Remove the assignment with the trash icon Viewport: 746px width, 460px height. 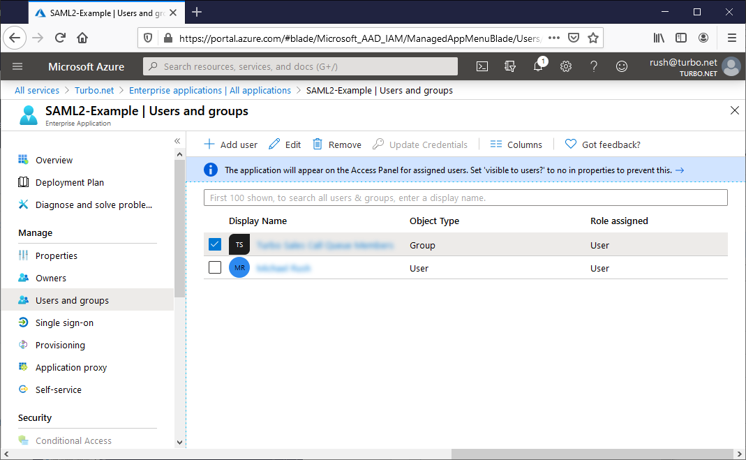(336, 144)
